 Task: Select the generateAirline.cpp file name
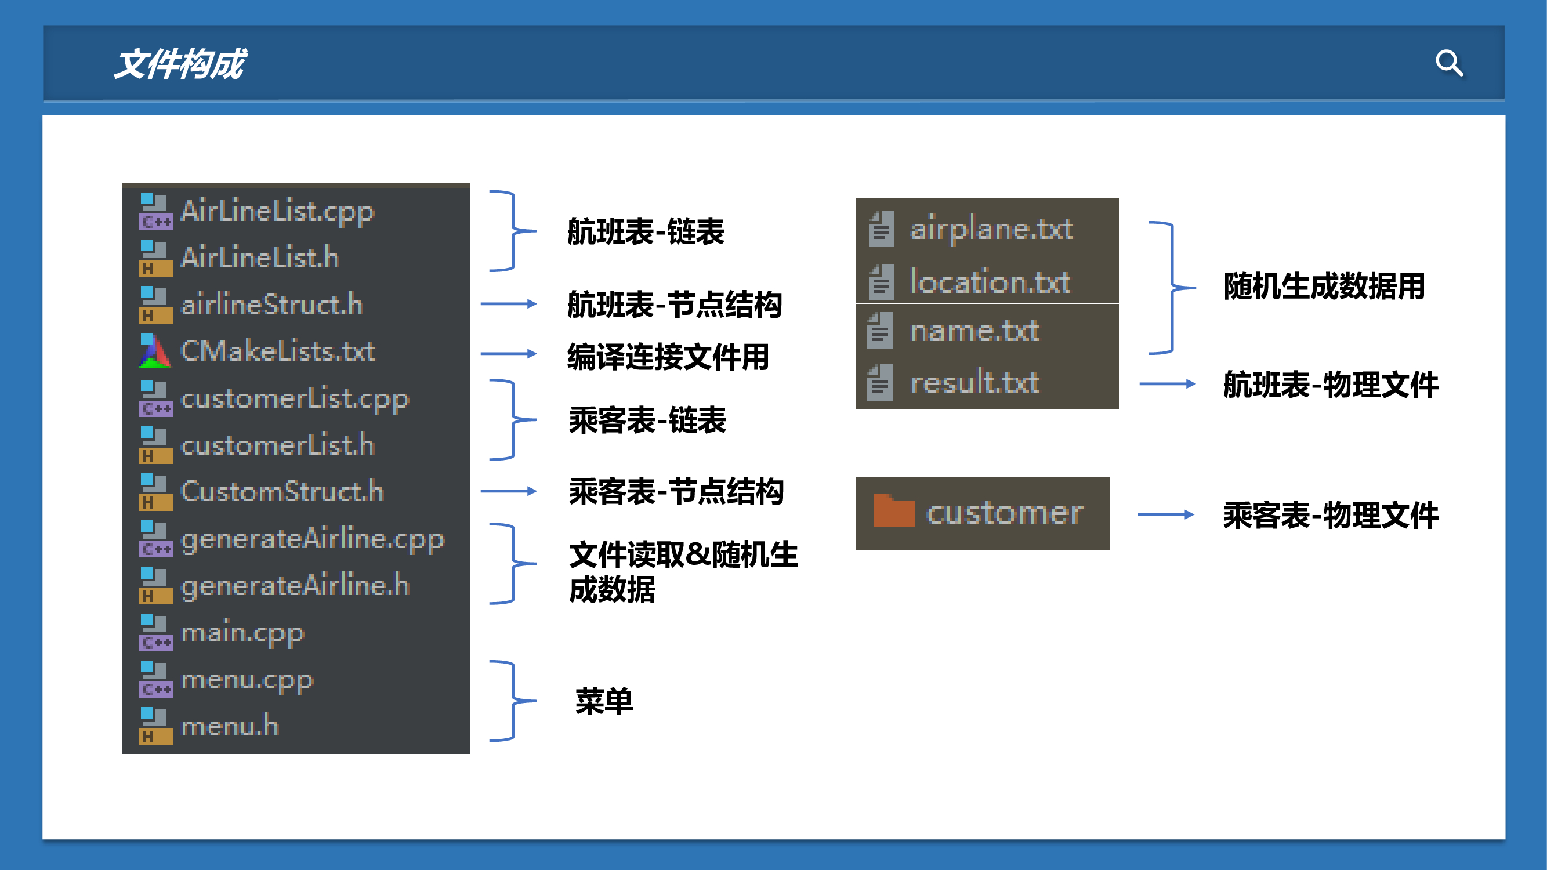(x=313, y=539)
